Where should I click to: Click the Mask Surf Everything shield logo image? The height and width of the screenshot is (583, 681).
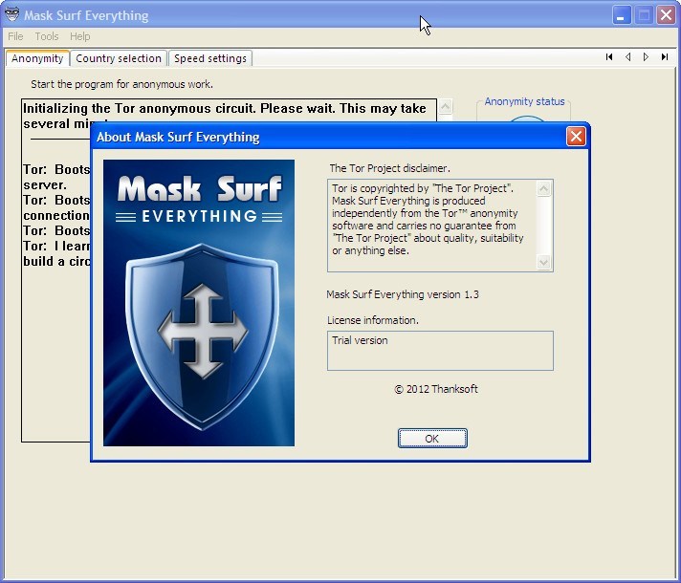tap(199, 303)
